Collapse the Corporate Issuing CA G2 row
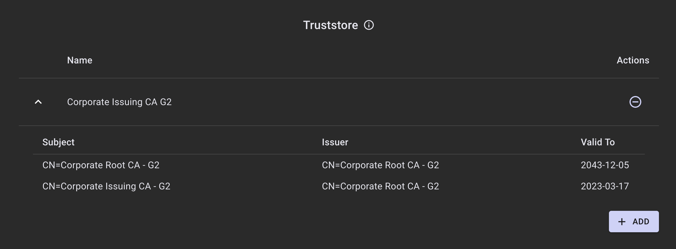Viewport: 676px width, 249px height. point(38,102)
